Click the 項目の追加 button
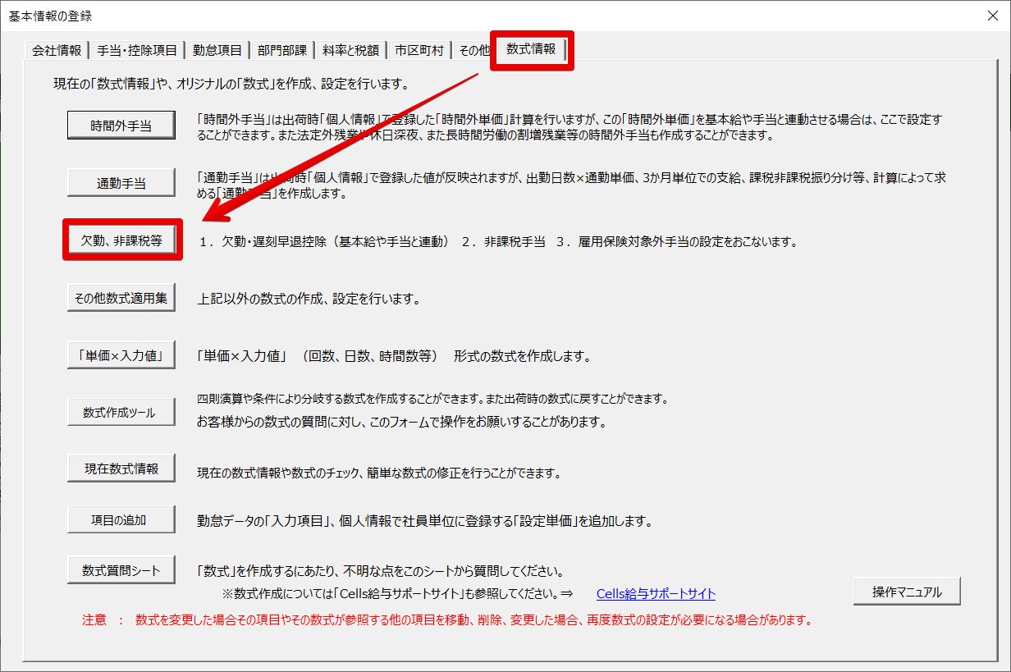Image resolution: width=1011 pixels, height=672 pixels. [121, 519]
